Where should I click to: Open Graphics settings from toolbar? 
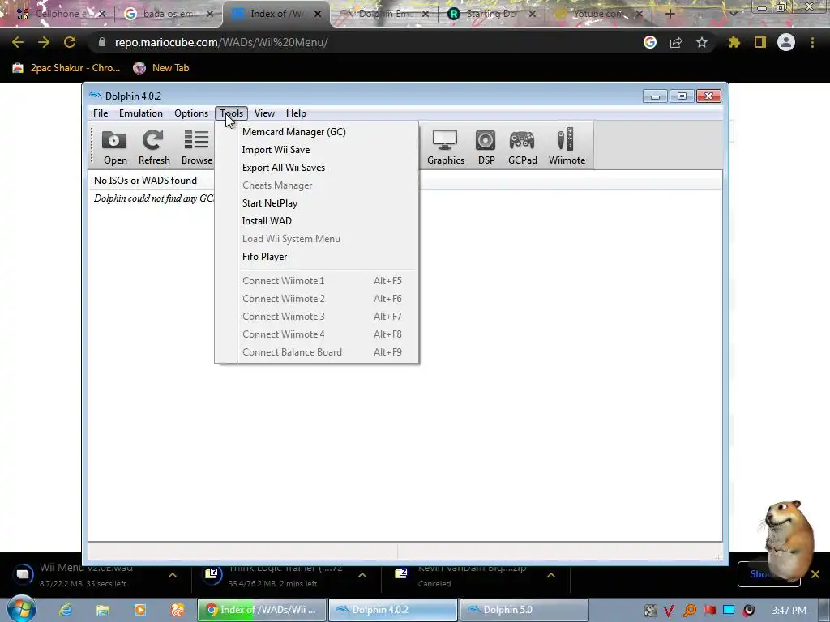pos(445,147)
